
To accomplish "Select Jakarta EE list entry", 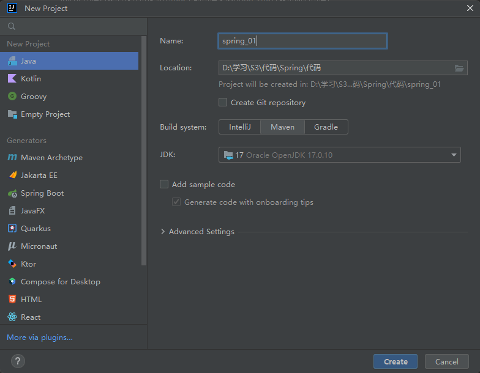I will coord(69,175).
